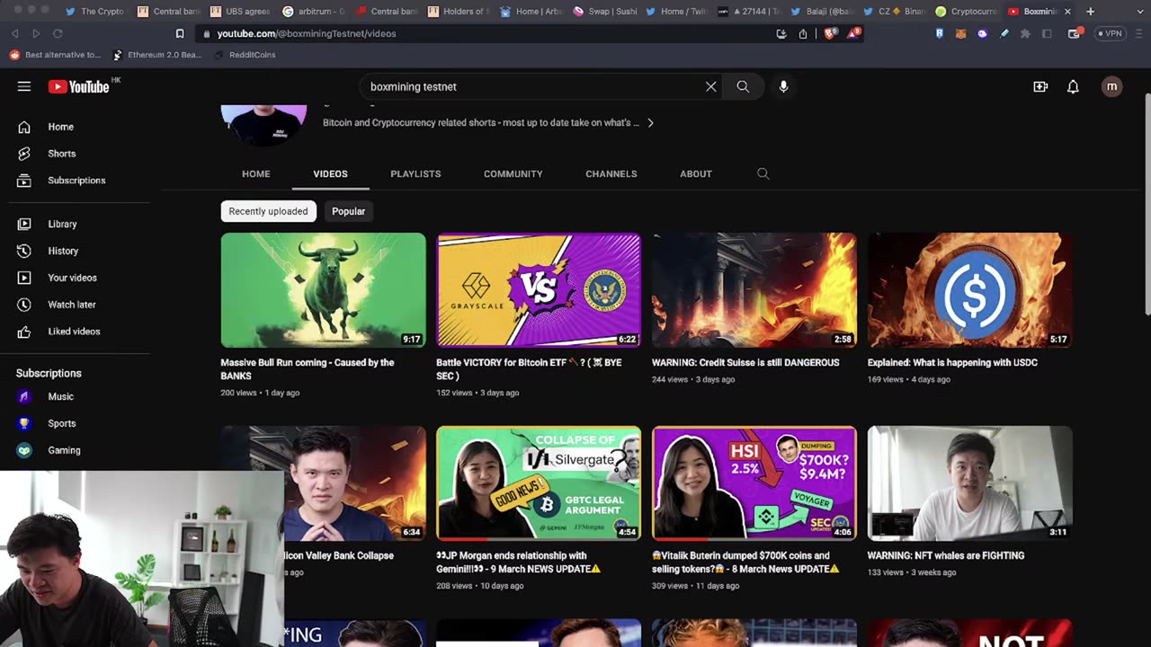The width and height of the screenshot is (1151, 647).
Task: Switch to the CHANNELS tab
Action: [x=611, y=173]
